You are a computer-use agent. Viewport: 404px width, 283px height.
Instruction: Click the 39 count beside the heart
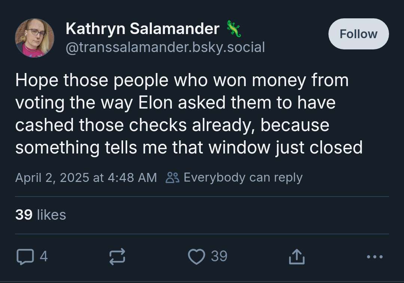[x=219, y=256]
